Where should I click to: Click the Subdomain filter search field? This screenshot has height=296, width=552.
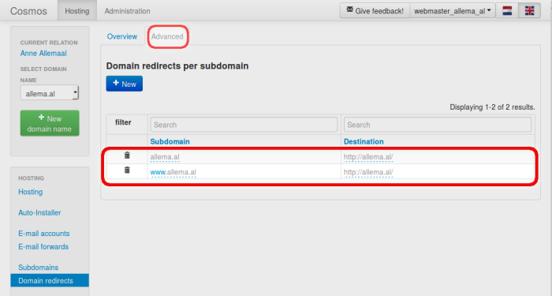click(x=244, y=125)
